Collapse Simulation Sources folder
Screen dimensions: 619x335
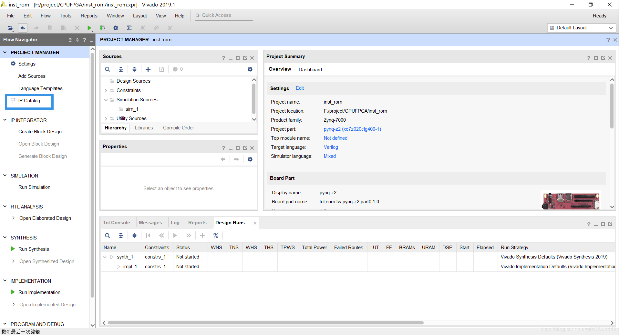pyautogui.click(x=106, y=100)
